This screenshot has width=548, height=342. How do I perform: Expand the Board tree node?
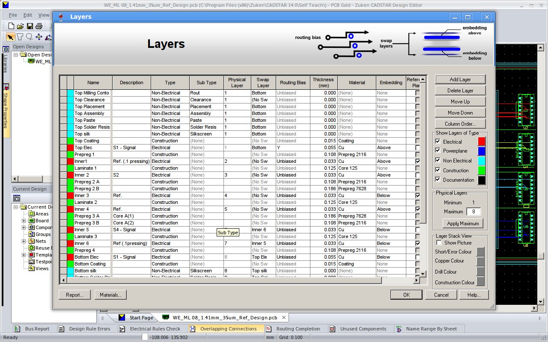24,221
